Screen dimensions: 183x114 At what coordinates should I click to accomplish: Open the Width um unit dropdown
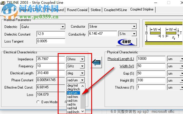[182, 66]
